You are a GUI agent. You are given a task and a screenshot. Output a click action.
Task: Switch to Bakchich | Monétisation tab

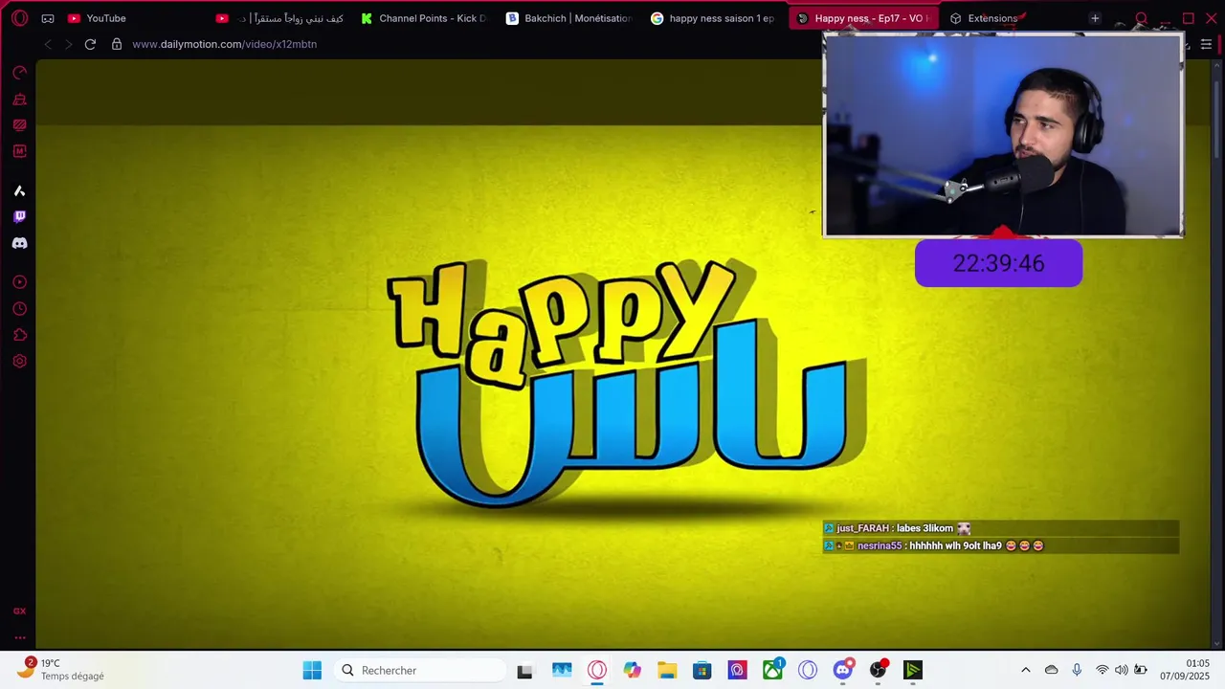coord(570,18)
